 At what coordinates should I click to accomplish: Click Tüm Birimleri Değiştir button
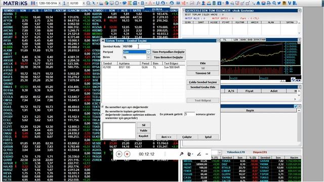pyautogui.click(x=169, y=57)
